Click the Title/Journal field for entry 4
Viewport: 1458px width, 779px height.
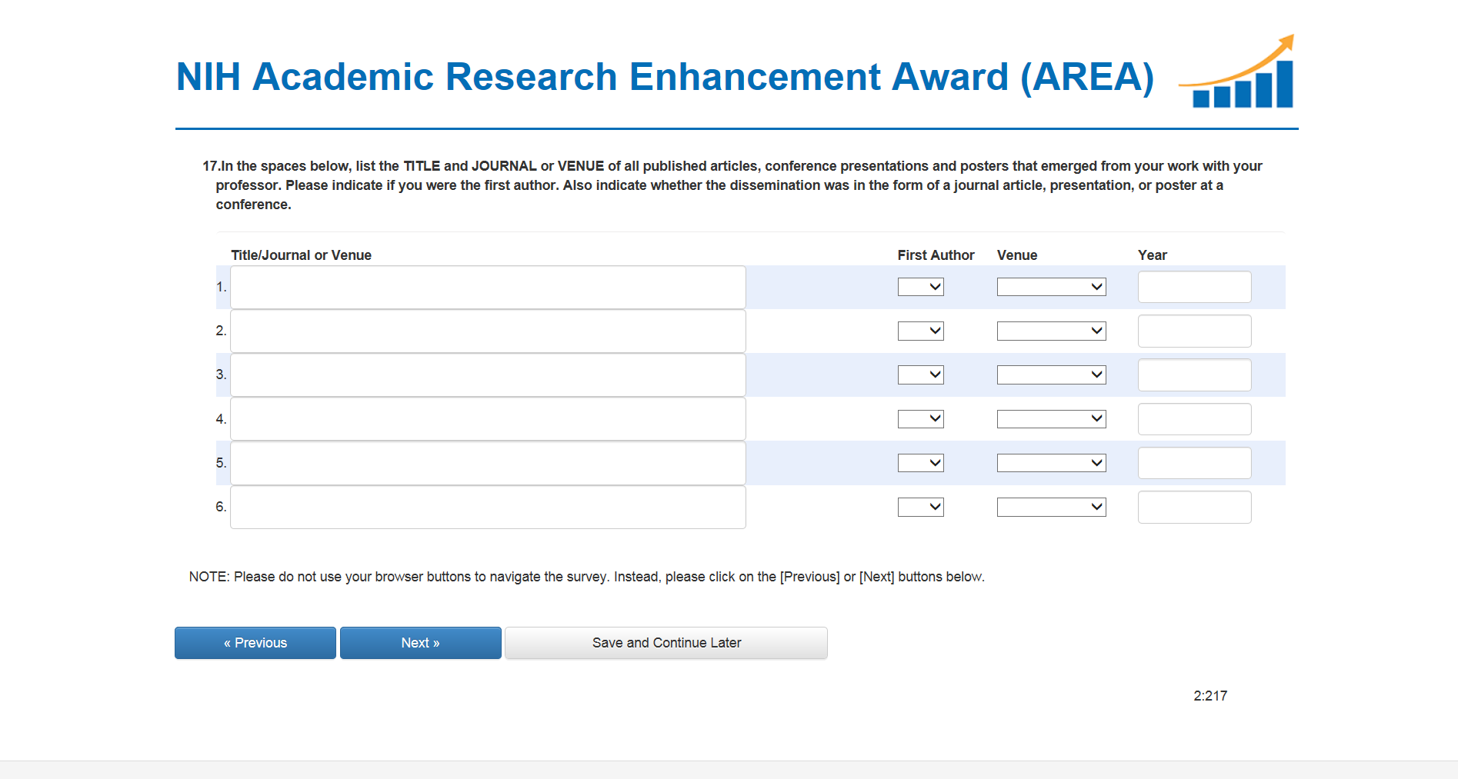(x=488, y=419)
